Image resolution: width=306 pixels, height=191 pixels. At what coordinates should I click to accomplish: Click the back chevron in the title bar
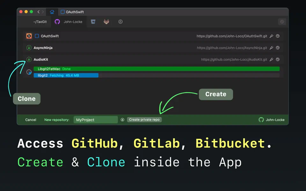point(38,12)
